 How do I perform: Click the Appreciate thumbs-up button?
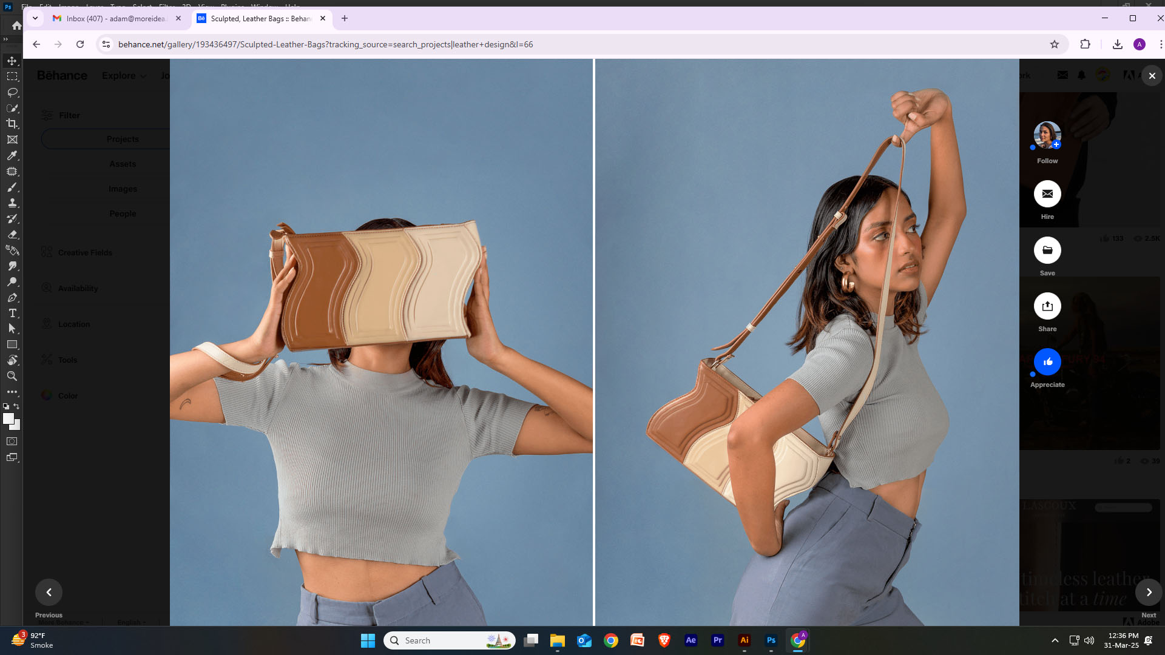tap(1047, 362)
